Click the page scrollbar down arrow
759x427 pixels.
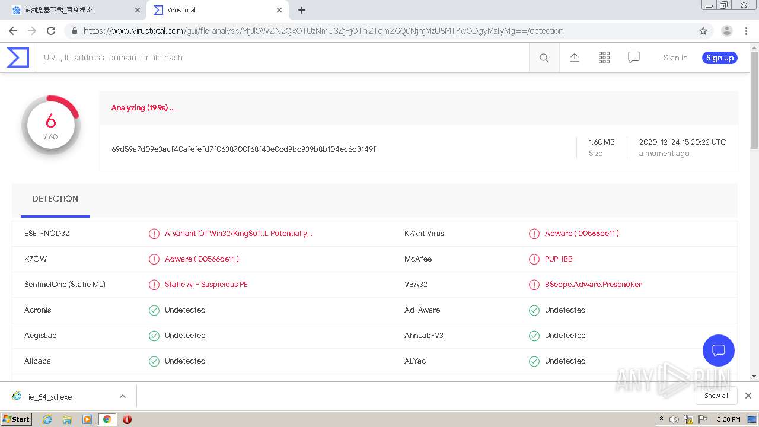(754, 376)
